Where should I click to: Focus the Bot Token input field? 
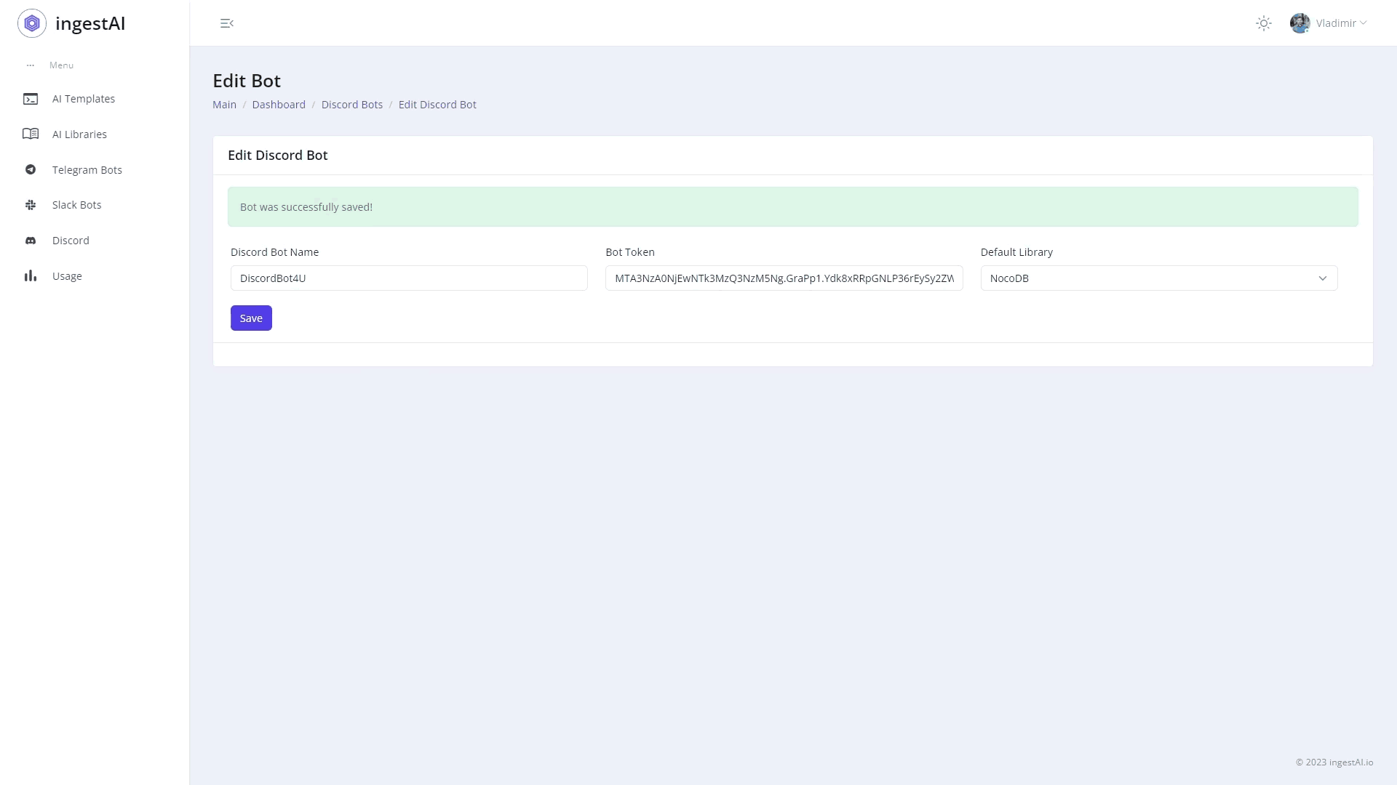coord(784,278)
